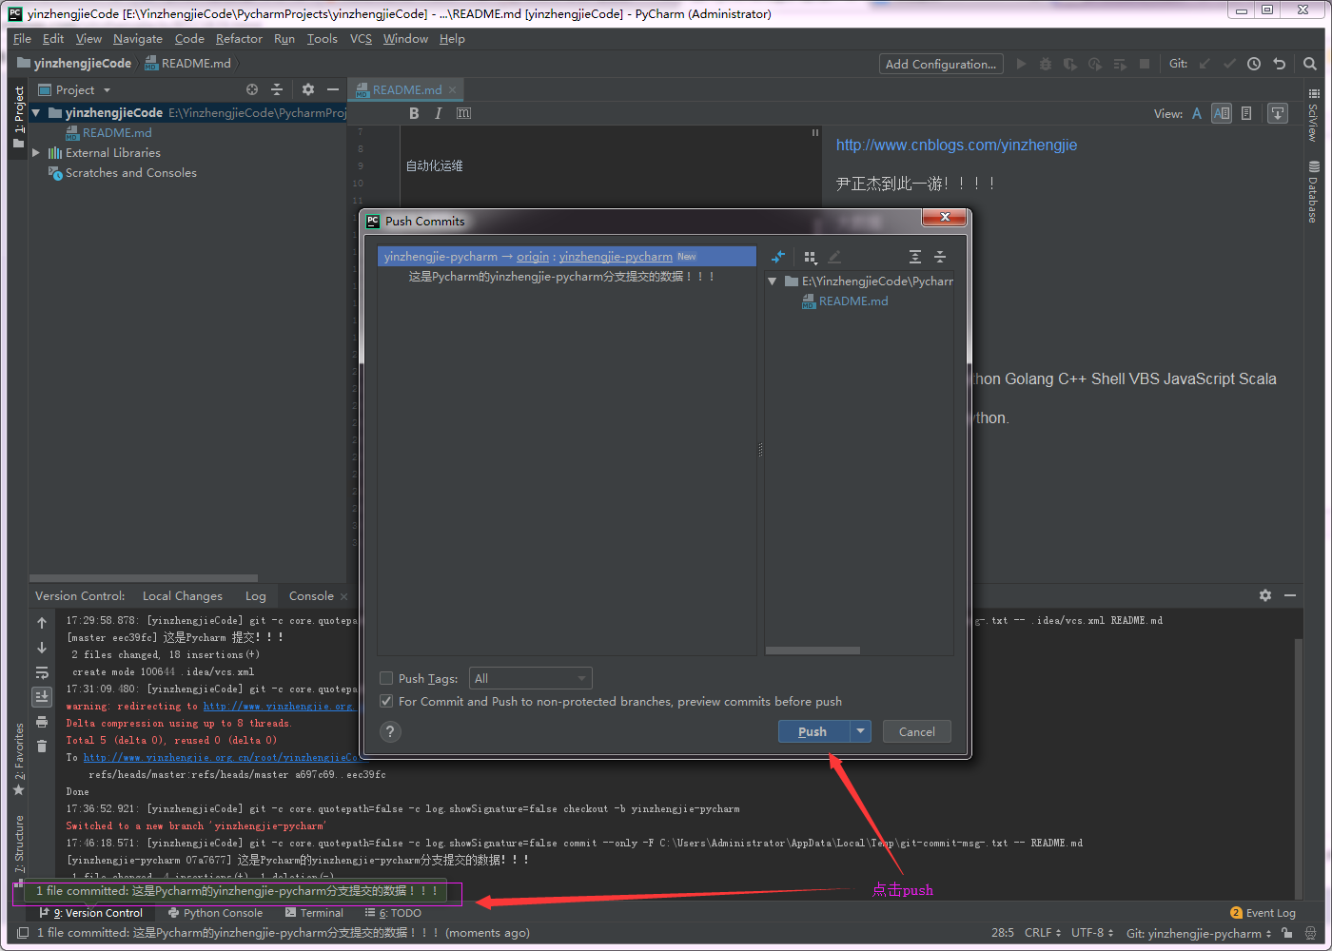Open the cnblogs yinzhengjie hyperlink in preview
The height and width of the screenshot is (951, 1332).
956,145
